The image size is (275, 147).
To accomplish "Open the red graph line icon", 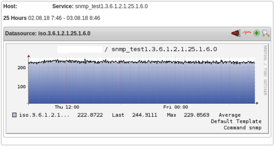I will [x=247, y=33].
